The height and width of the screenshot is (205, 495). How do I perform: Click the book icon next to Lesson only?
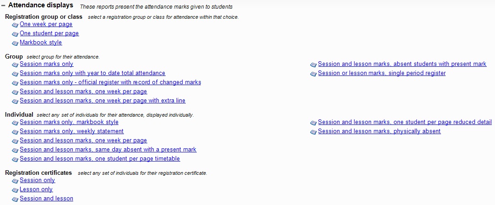[x=15, y=190]
